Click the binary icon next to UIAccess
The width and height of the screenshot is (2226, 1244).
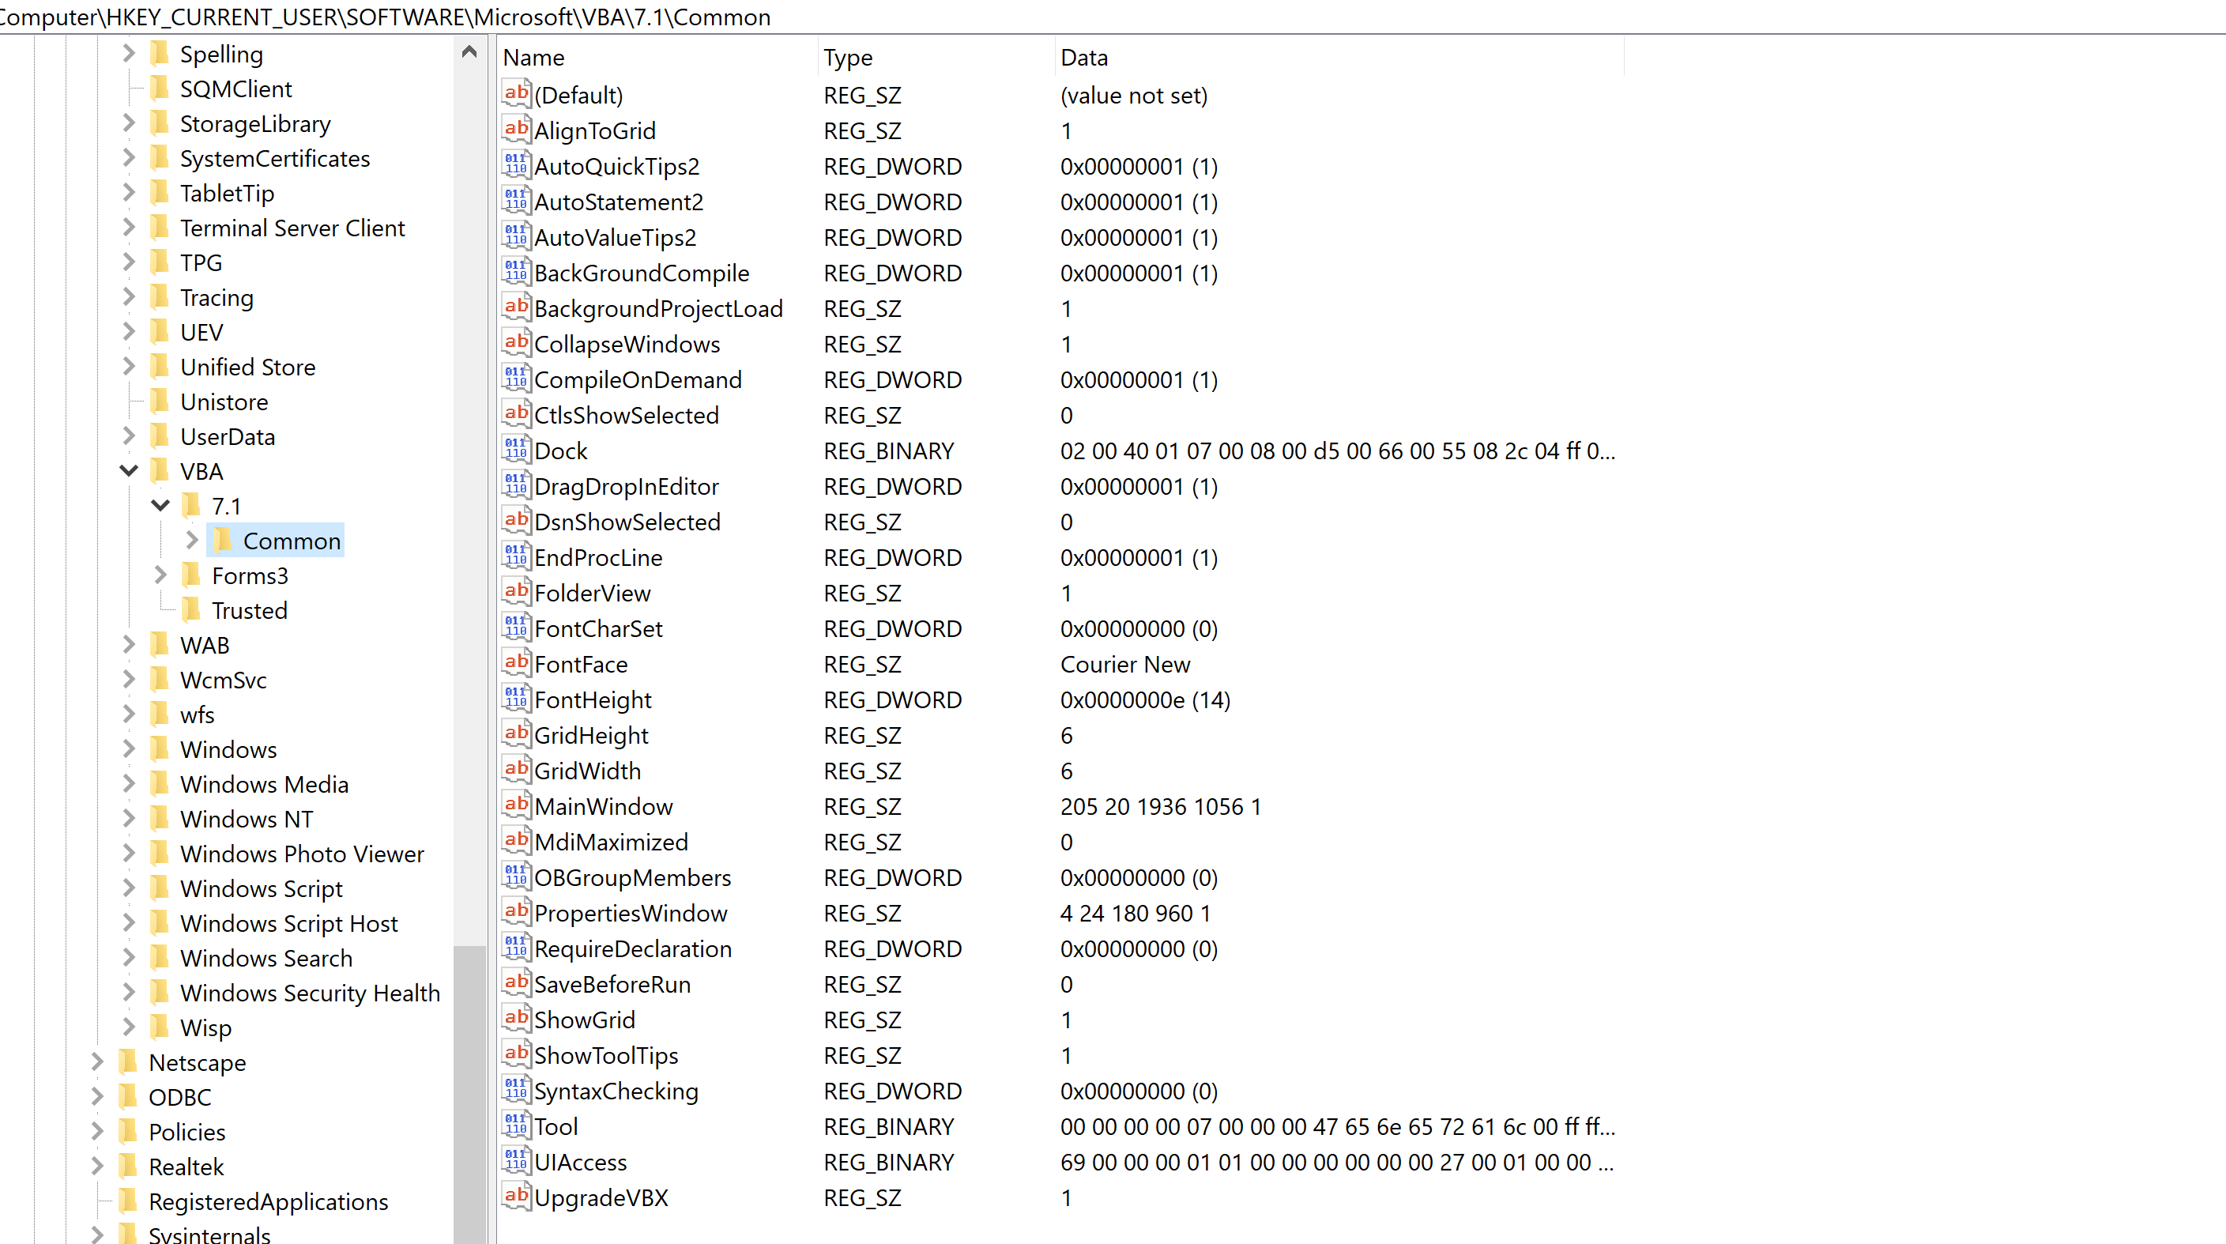click(x=516, y=1161)
